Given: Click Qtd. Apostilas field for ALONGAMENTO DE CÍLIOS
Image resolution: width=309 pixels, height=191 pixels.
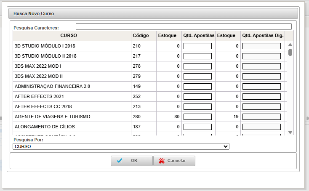Looking at the screenshot, I should [197, 127].
